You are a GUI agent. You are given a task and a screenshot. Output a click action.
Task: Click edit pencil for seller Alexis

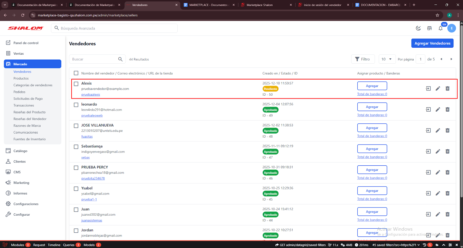438,88
